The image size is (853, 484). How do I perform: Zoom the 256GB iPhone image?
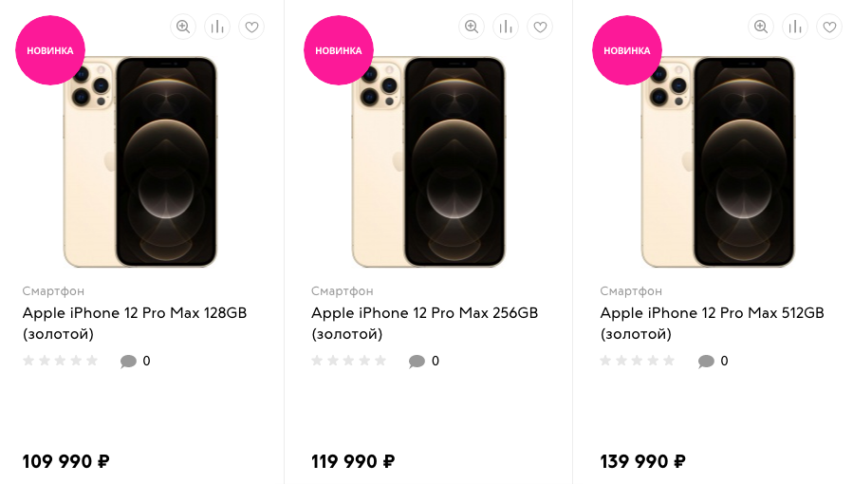(x=472, y=27)
